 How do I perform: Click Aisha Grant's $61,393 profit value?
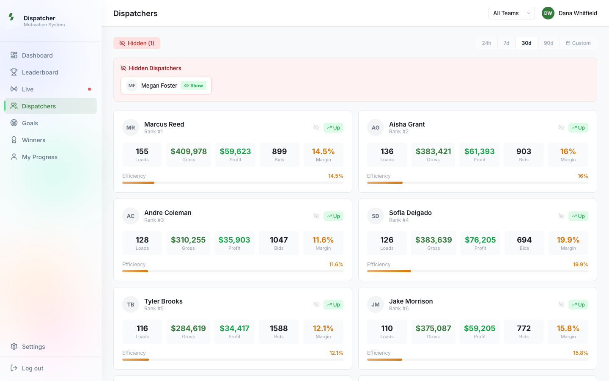click(480, 152)
